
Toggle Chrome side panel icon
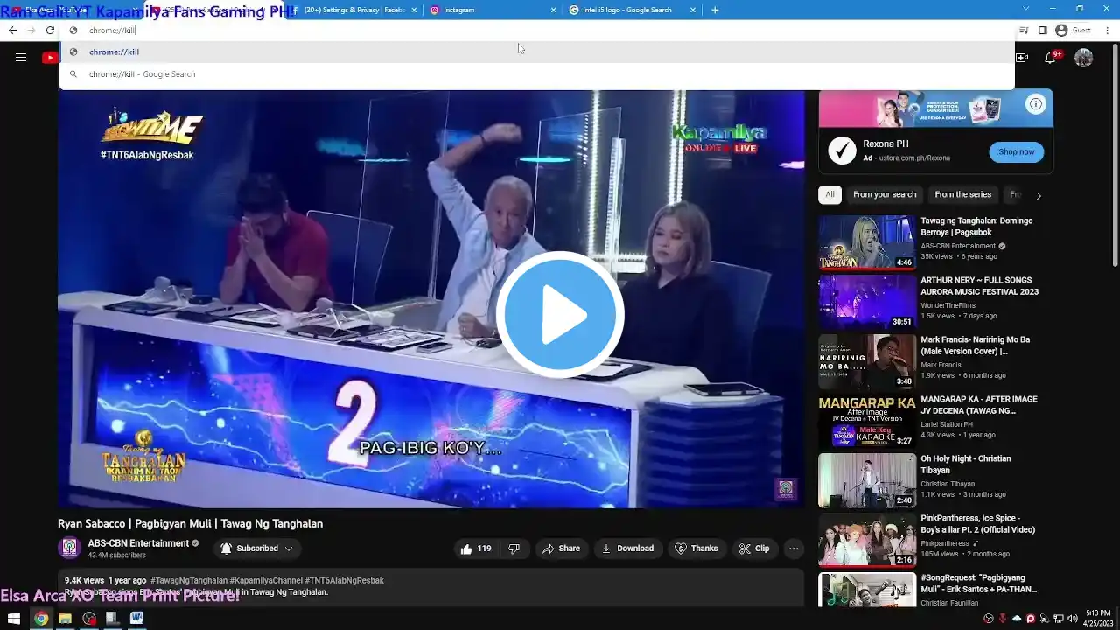[x=1043, y=30]
